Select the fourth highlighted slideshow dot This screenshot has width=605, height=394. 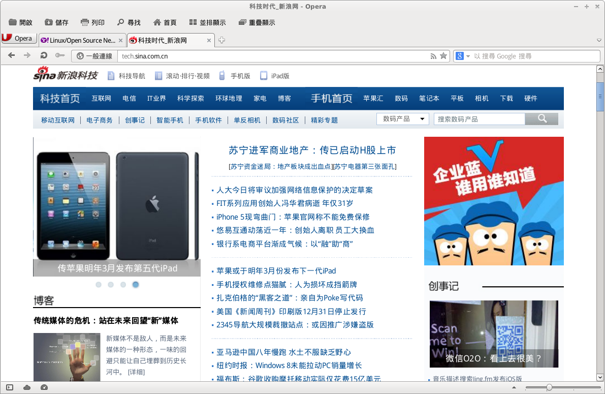click(136, 285)
